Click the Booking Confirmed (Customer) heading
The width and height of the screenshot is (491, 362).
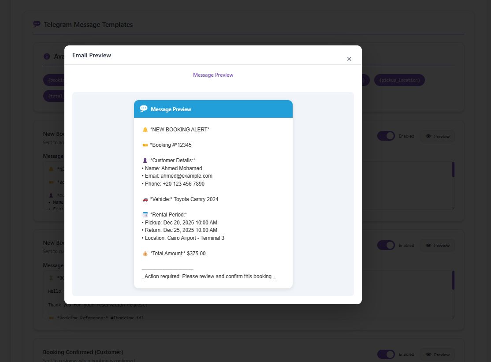click(x=83, y=352)
